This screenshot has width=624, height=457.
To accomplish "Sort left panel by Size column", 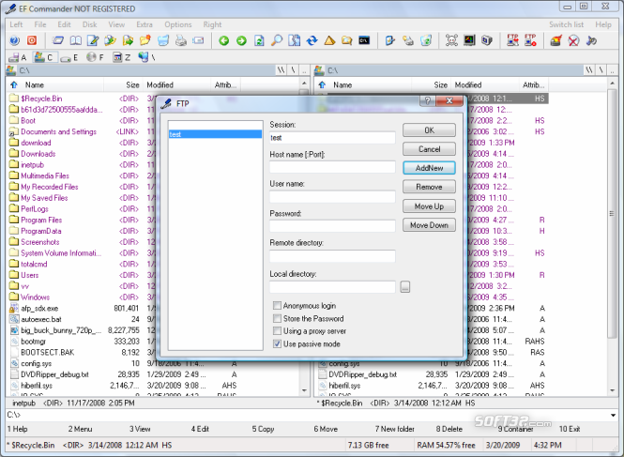I will point(123,84).
